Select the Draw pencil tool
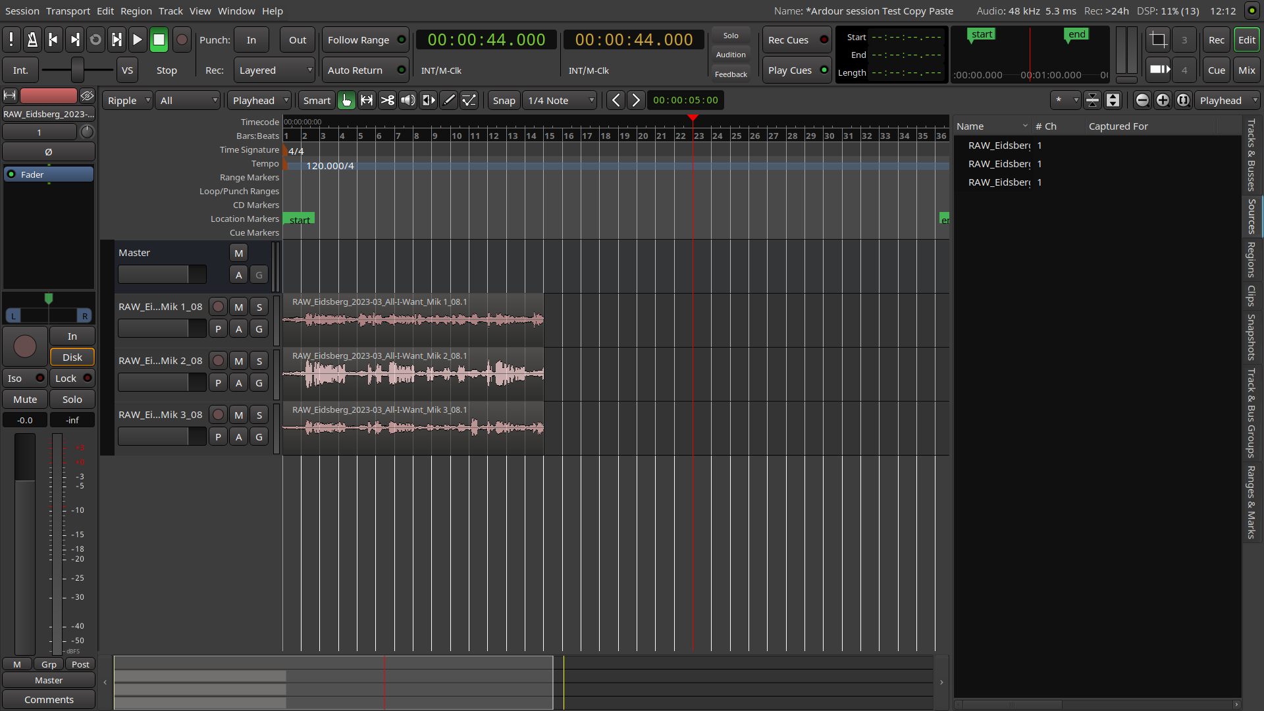 (449, 100)
